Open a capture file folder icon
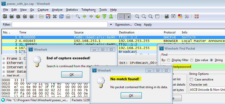 41,16
